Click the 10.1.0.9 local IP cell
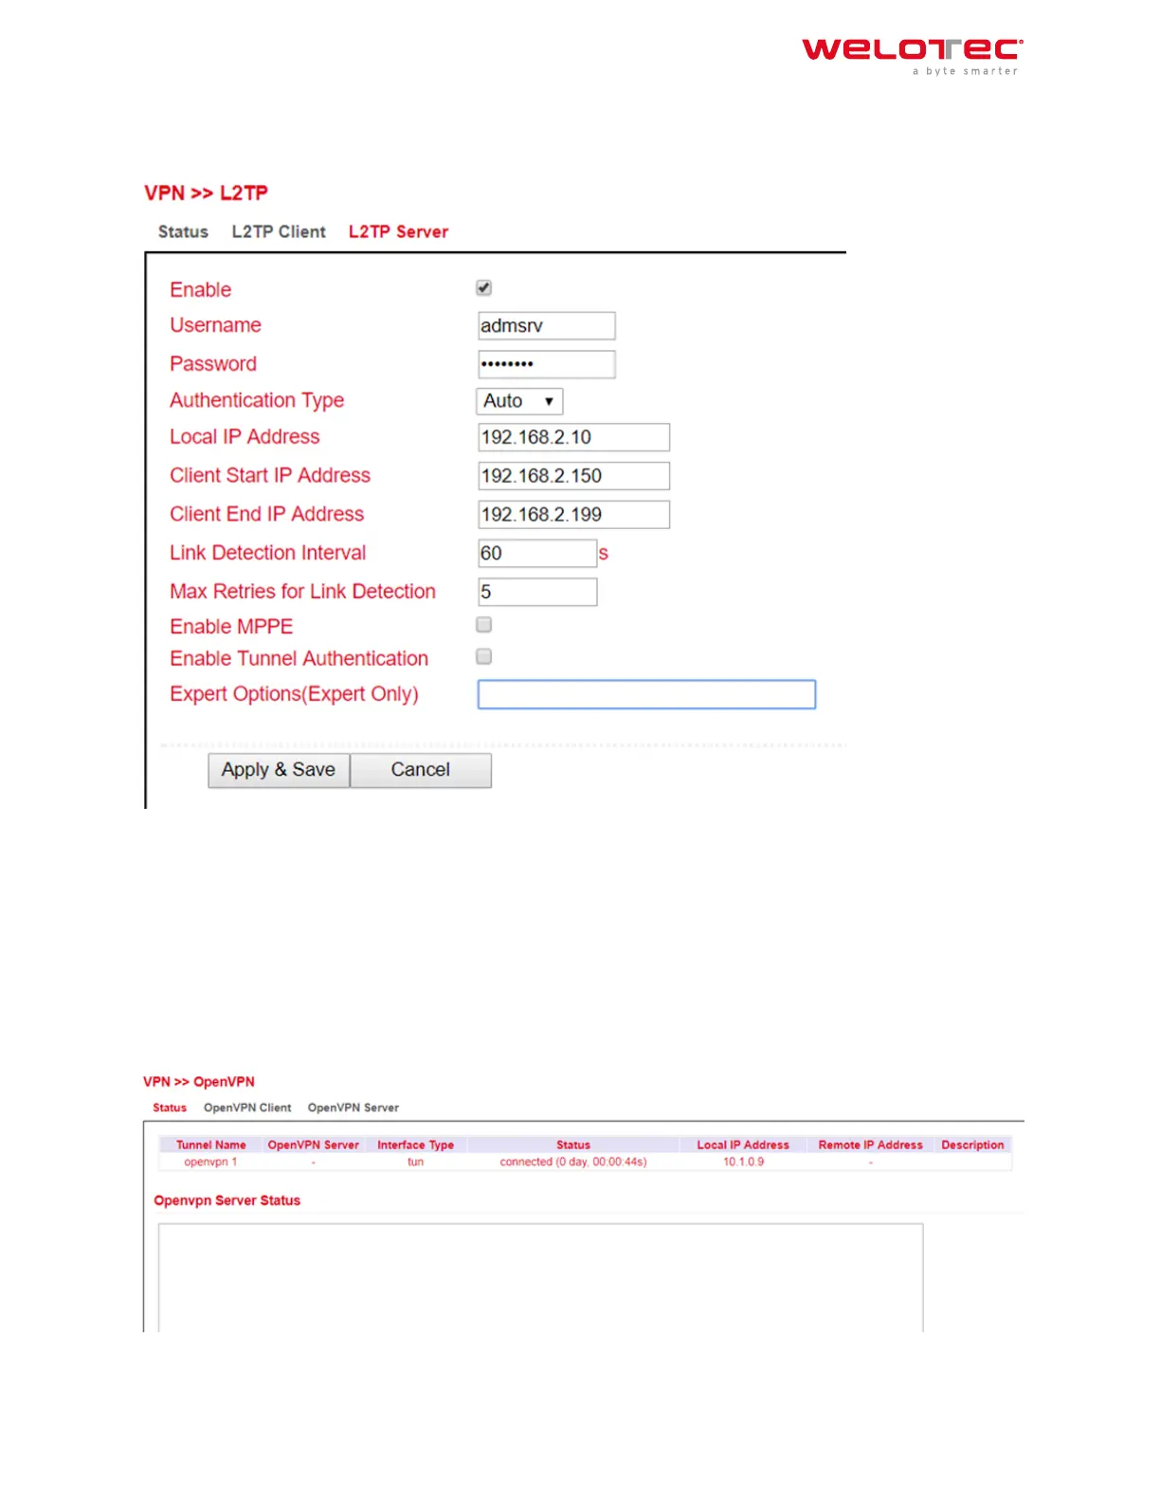1160x1502 pixels. coord(743,1162)
